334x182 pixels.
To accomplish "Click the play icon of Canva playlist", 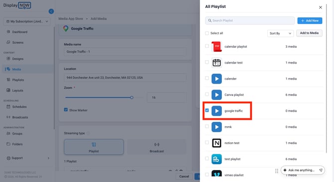I will coord(217,94).
